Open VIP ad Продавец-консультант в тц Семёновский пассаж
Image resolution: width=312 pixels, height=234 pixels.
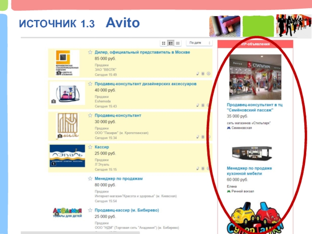point(255,107)
